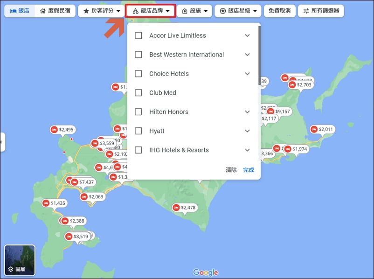This screenshot has height=279, width=374.
Task: Open the 房客評分 rating dropdown
Action: (x=101, y=11)
